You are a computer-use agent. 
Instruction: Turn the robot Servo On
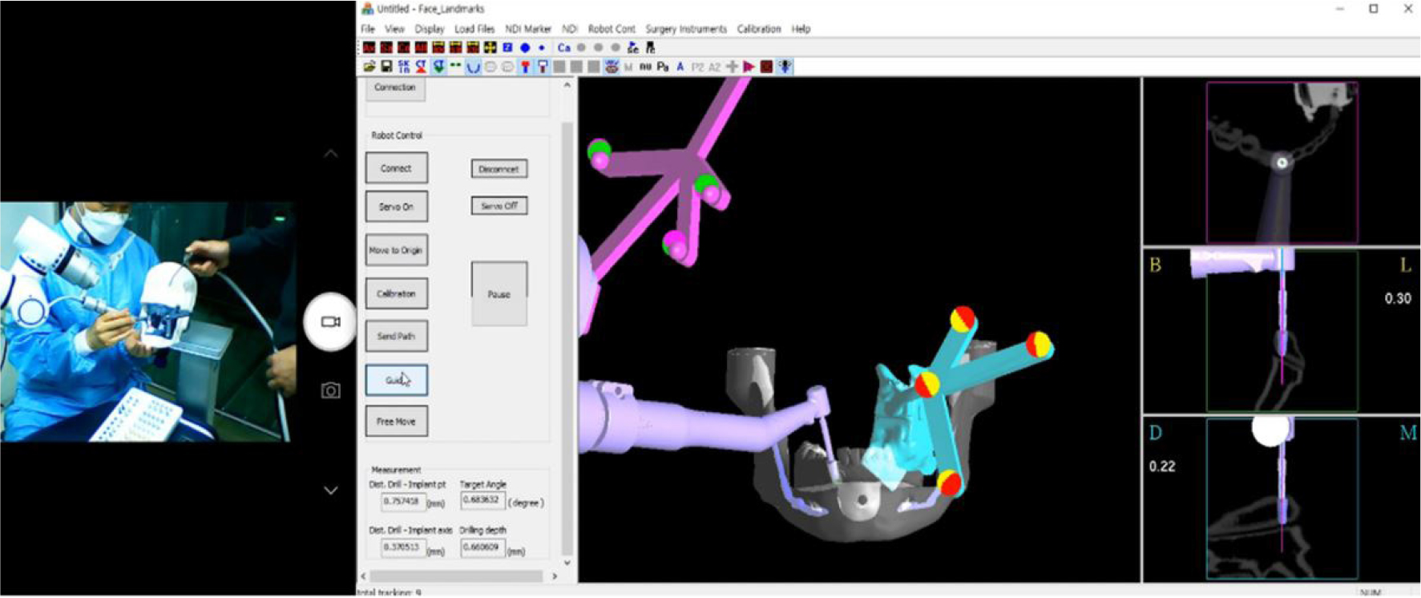(396, 207)
